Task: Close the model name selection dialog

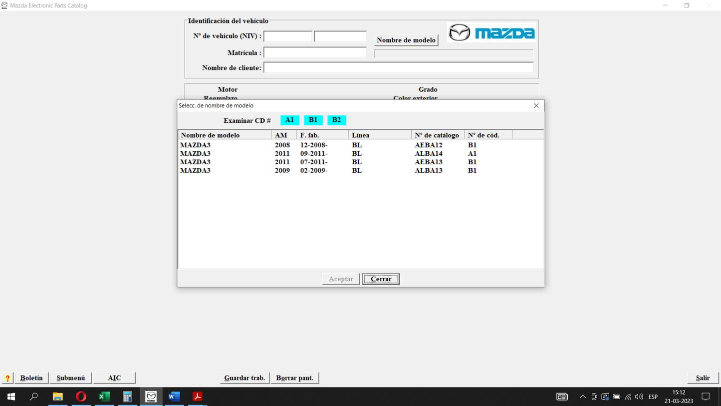Action: point(536,105)
